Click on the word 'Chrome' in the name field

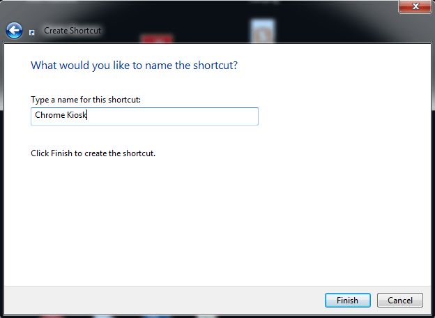(48, 116)
